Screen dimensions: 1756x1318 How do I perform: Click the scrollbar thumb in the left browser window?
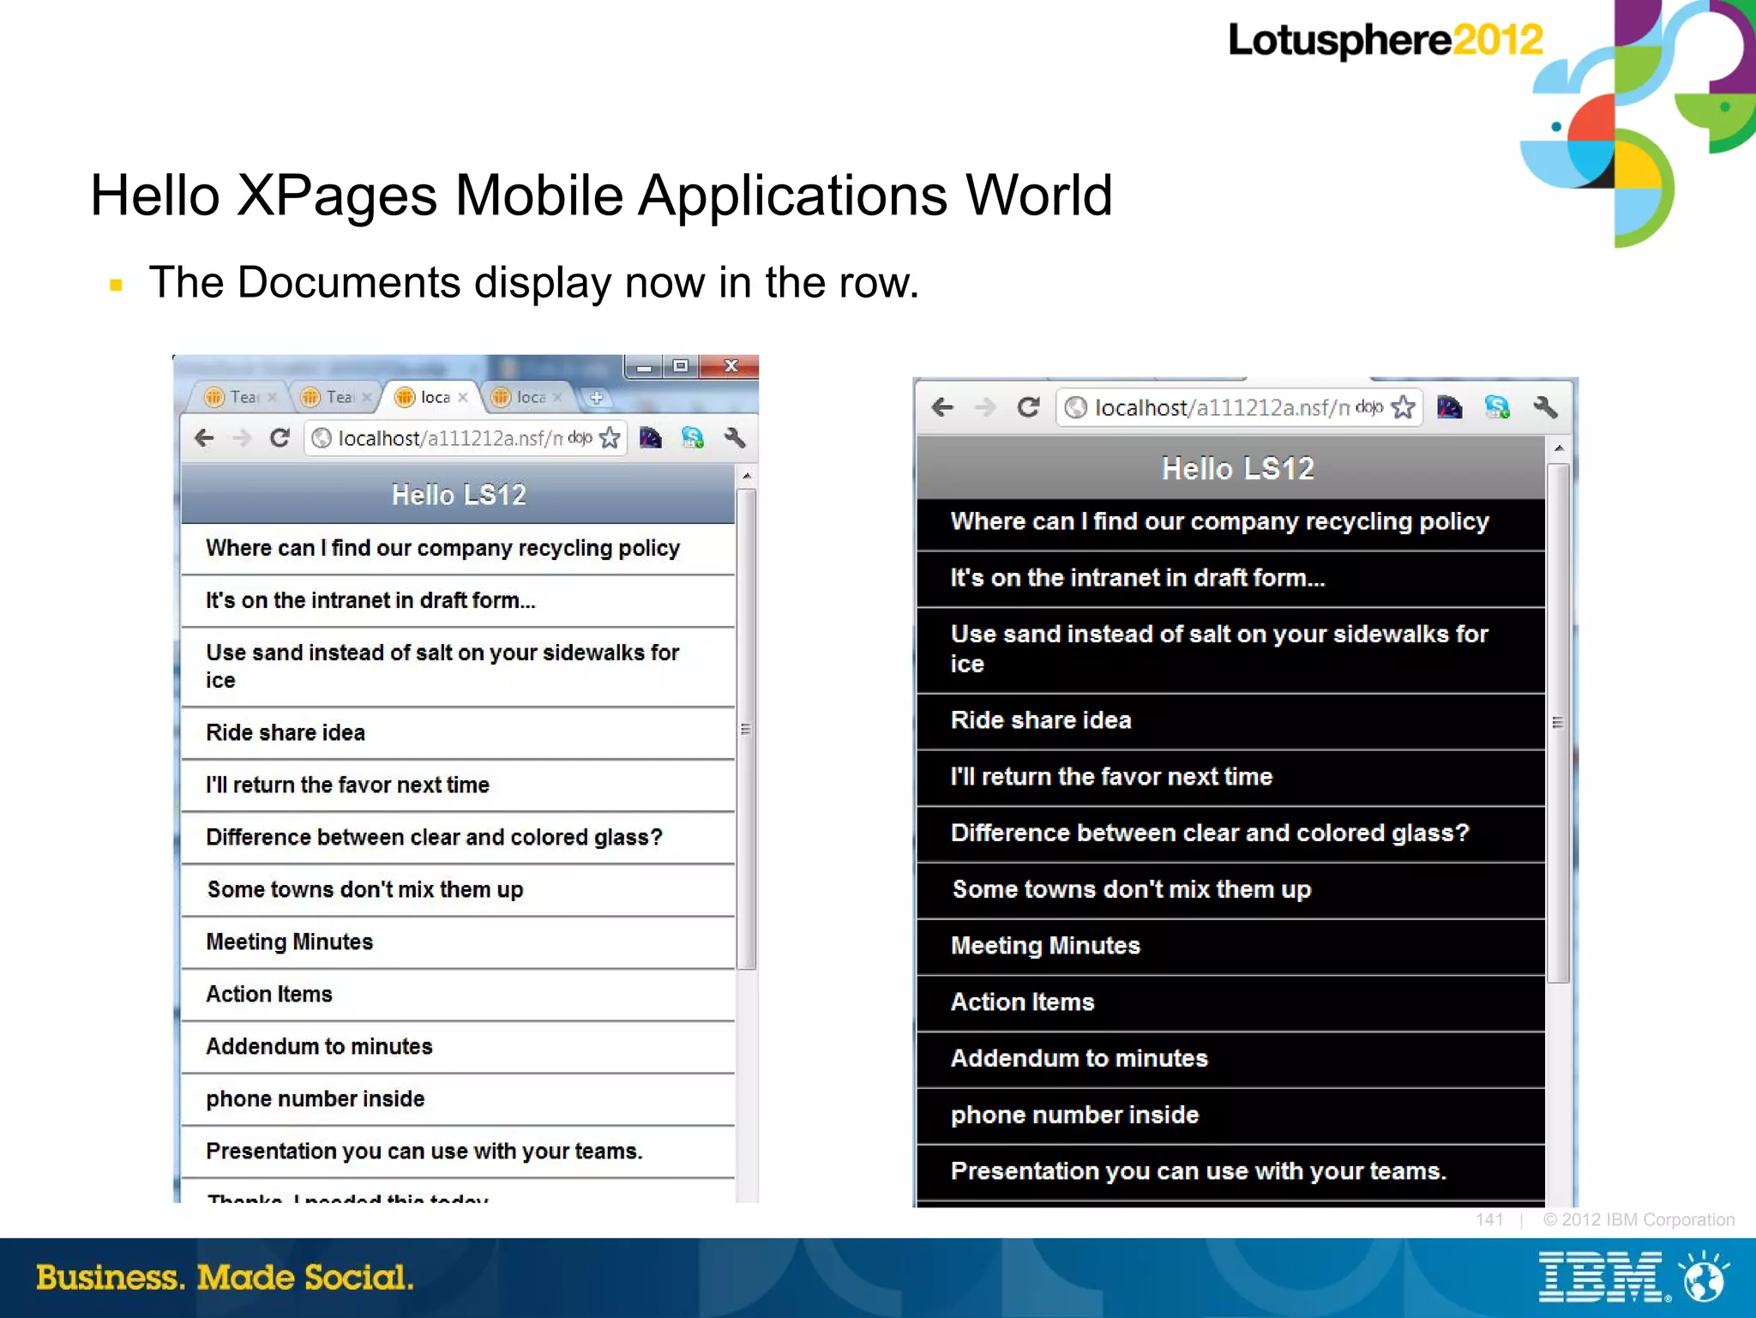[747, 729]
